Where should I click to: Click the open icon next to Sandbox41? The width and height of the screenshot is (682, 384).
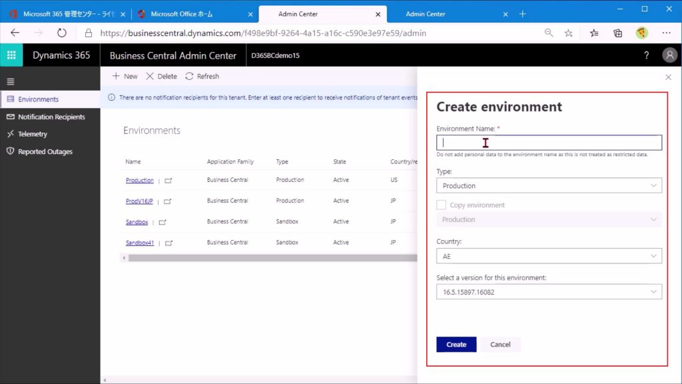click(169, 243)
